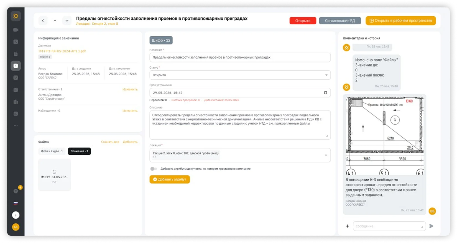Click the Название input field
The image size is (457, 243).
pos(240,57)
